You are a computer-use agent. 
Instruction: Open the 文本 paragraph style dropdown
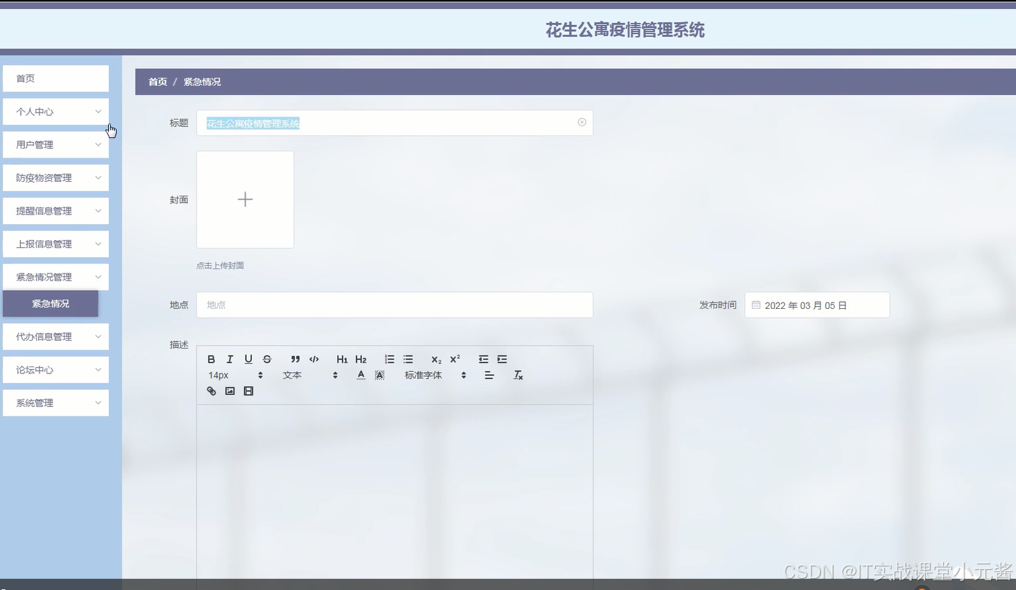tap(310, 375)
